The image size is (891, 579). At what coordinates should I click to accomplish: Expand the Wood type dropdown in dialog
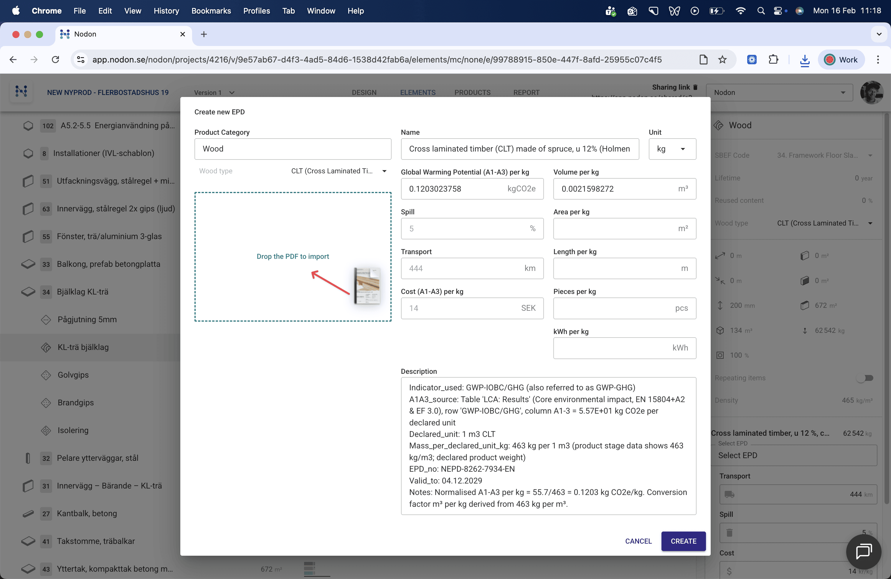384,171
